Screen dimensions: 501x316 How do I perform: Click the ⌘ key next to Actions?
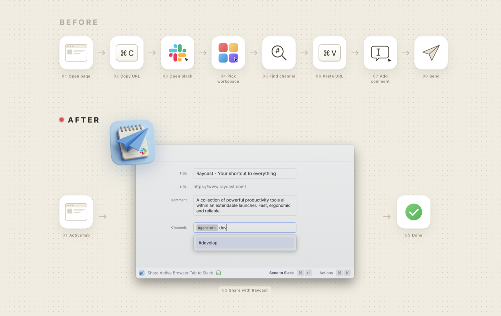[x=340, y=273]
